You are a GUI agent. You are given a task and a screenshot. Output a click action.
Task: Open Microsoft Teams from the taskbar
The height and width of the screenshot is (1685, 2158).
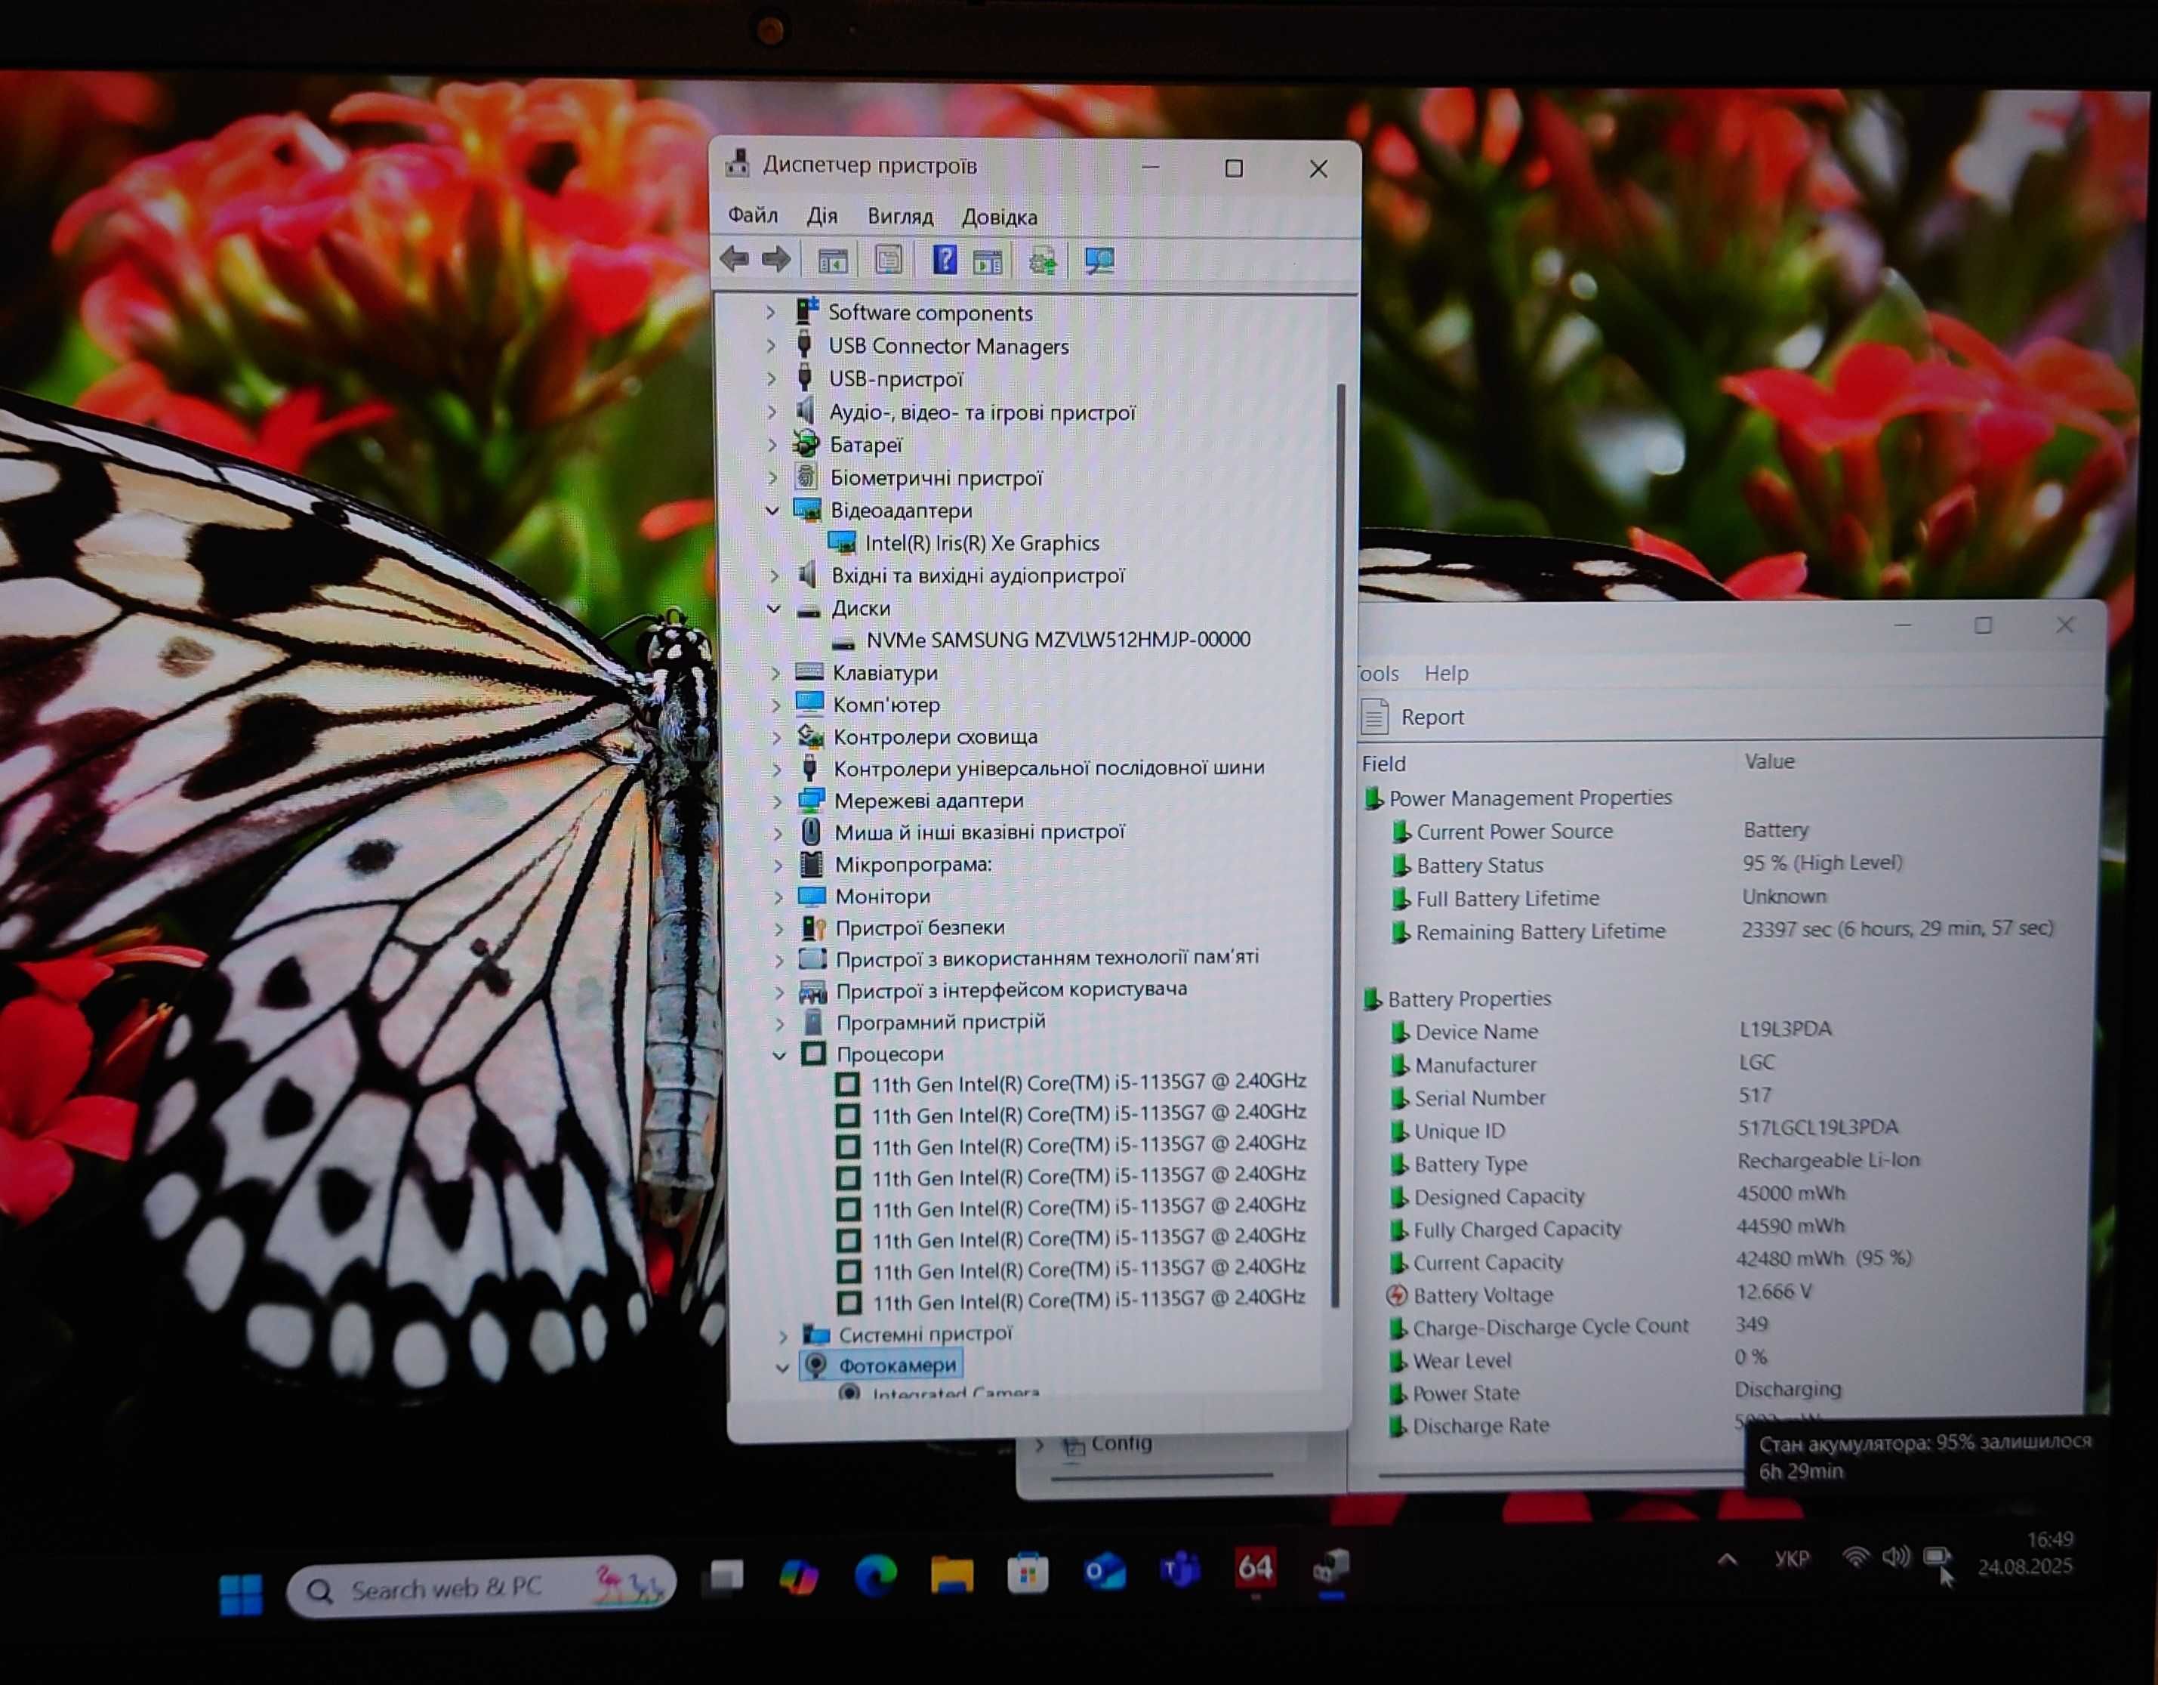(1179, 1569)
